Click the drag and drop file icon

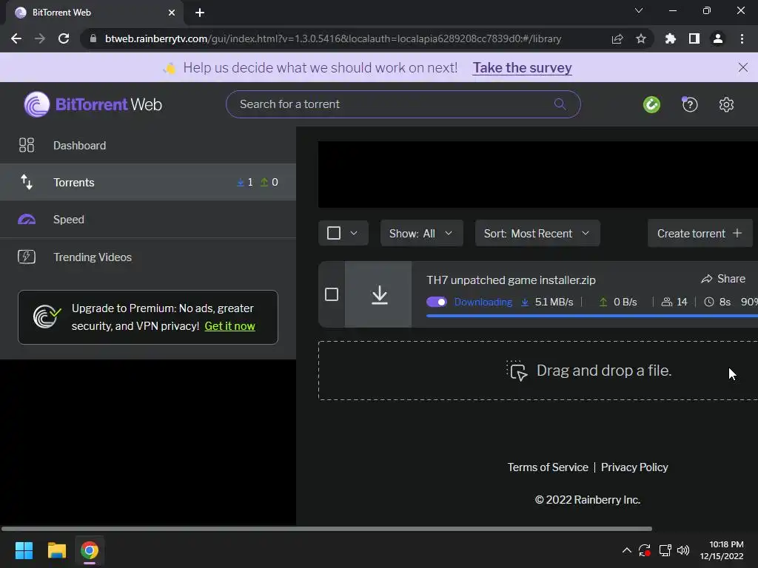pos(517,371)
